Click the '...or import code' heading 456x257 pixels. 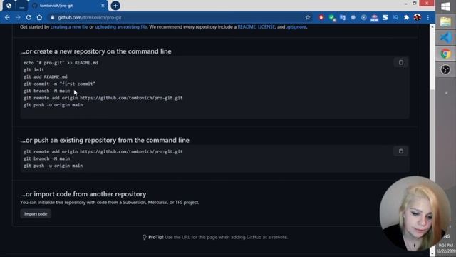point(83,194)
